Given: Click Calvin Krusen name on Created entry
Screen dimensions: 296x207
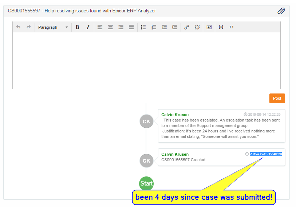Looking at the screenshot, I should (x=175, y=154).
